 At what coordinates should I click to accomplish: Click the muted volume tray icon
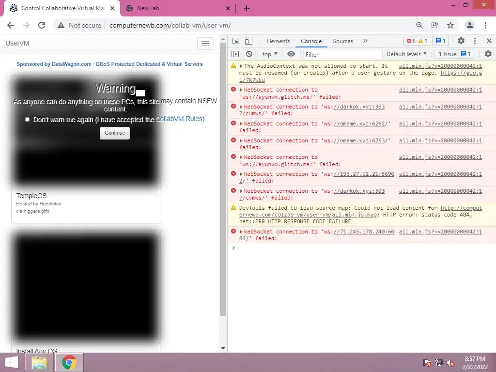pyautogui.click(x=450, y=362)
